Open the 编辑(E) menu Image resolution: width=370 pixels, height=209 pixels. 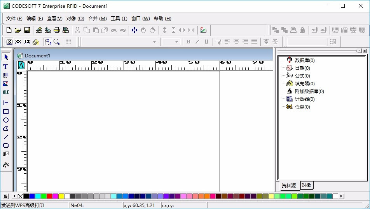pos(35,19)
